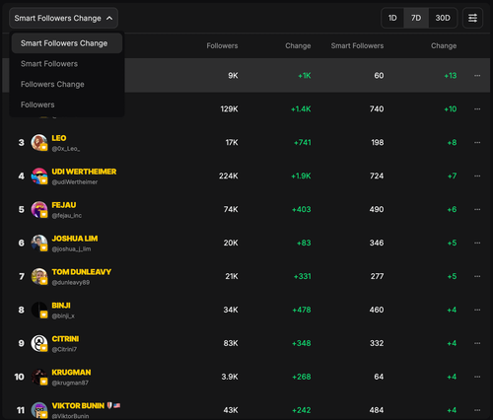
Task: Open the three-dot menu for Leo's row
Action: tap(477, 142)
